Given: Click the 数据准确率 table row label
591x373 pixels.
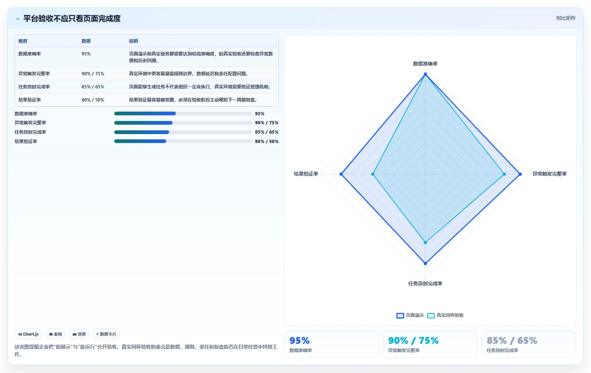Looking at the screenshot, I should click(x=30, y=54).
